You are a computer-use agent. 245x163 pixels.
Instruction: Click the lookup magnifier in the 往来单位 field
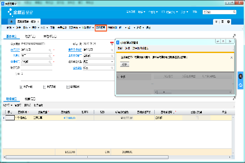click(112, 68)
